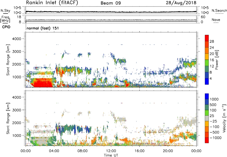Click the '20:00' time tick label

click(168, 151)
